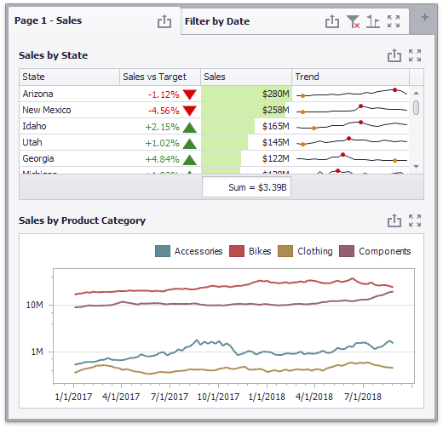Viewport: 443px width, 429px height.
Task: Click the grid scrollbar down arrow
Action: [416, 167]
